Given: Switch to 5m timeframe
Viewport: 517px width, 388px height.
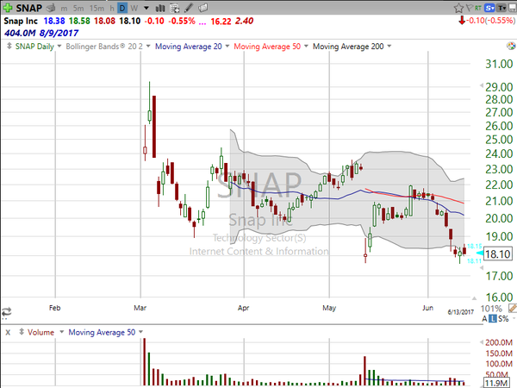Looking at the screenshot, I should click(78, 8).
